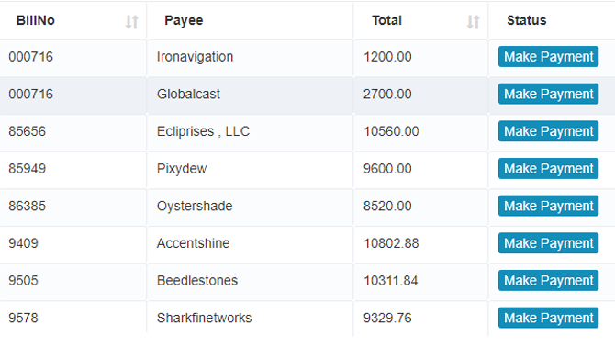Click the Payee column header

251,20
